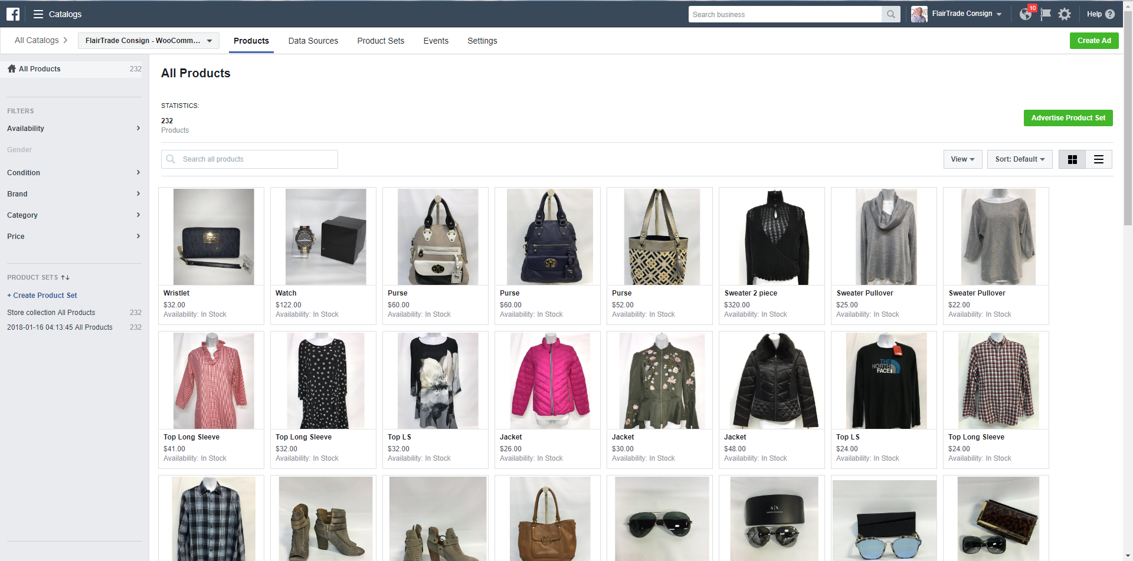Screen dimensions: 1133x561
Task: Switch to grid view layout
Action: coord(1072,159)
